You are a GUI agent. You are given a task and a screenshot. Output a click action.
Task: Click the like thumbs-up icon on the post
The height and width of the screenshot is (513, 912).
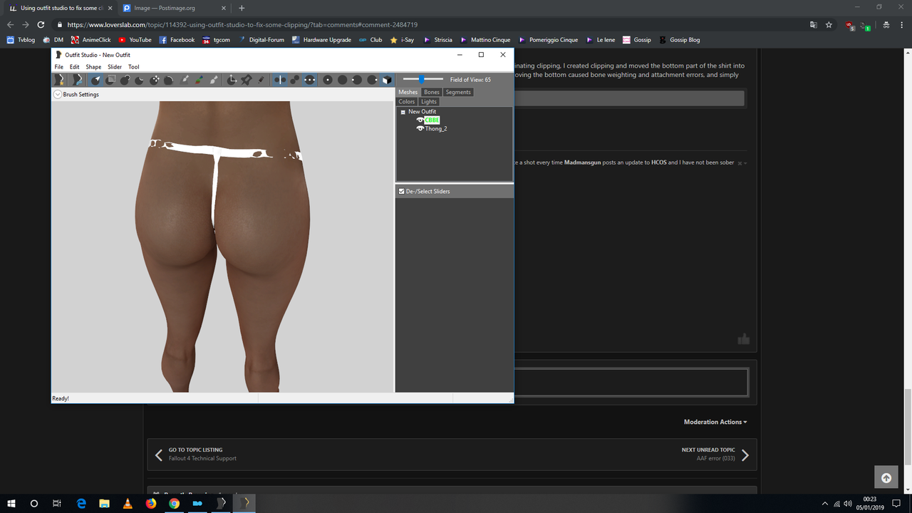click(x=744, y=339)
